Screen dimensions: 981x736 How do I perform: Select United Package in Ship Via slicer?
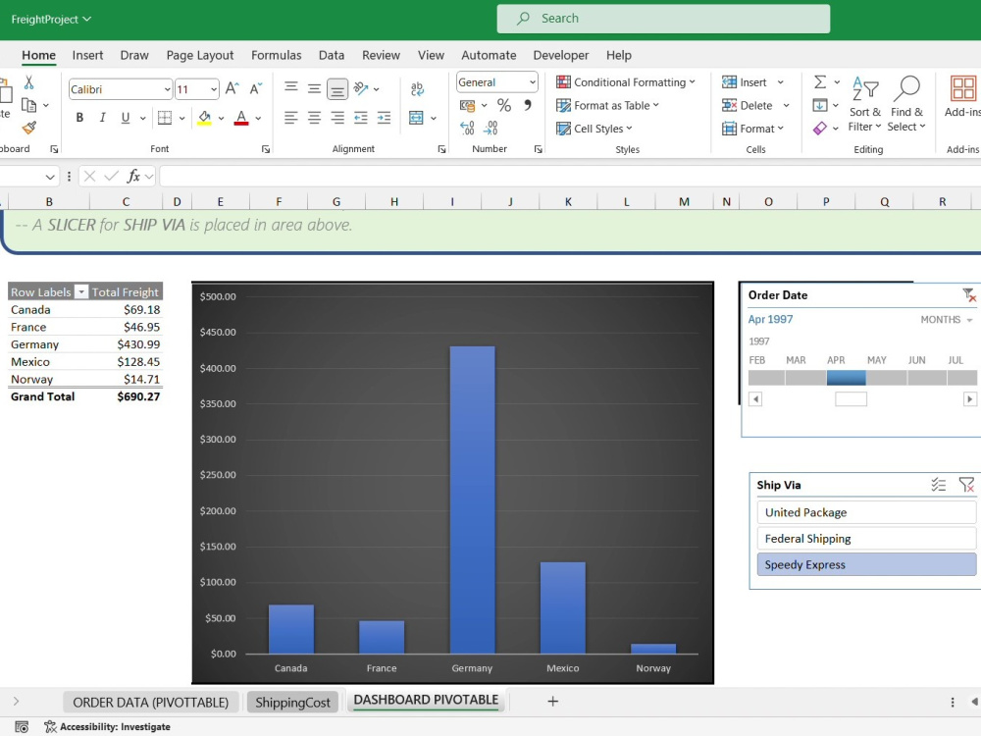click(866, 512)
